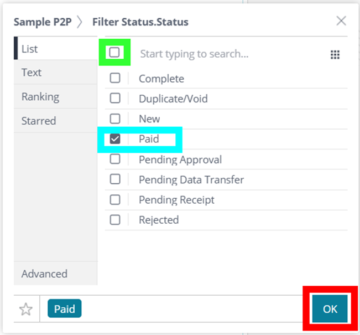Image resolution: width=360 pixels, height=335 pixels.
Task: Open the Ranking tab
Action: click(x=55, y=96)
